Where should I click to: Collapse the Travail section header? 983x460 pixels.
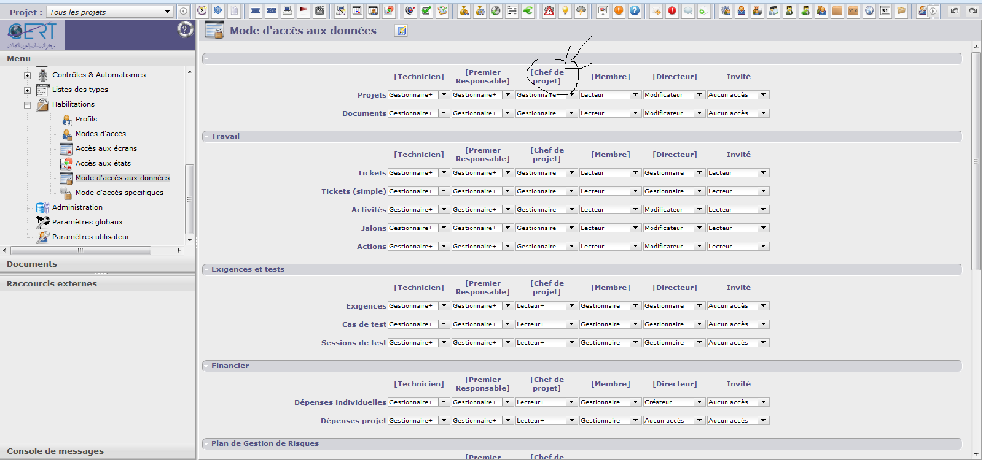(206, 136)
